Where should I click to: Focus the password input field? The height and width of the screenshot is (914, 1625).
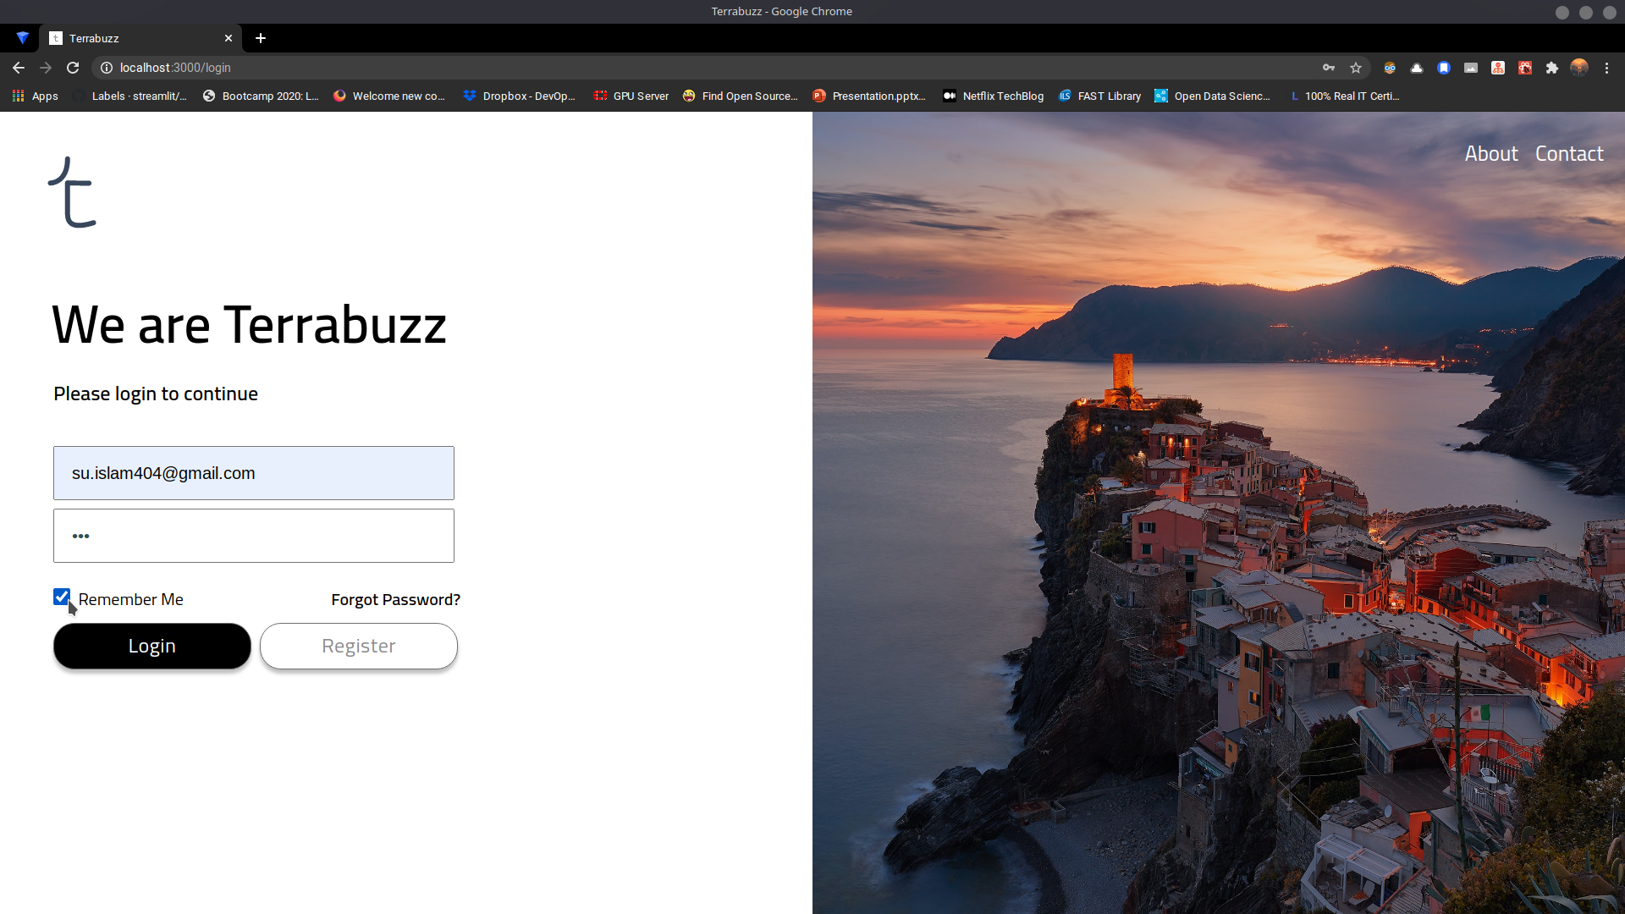254,536
